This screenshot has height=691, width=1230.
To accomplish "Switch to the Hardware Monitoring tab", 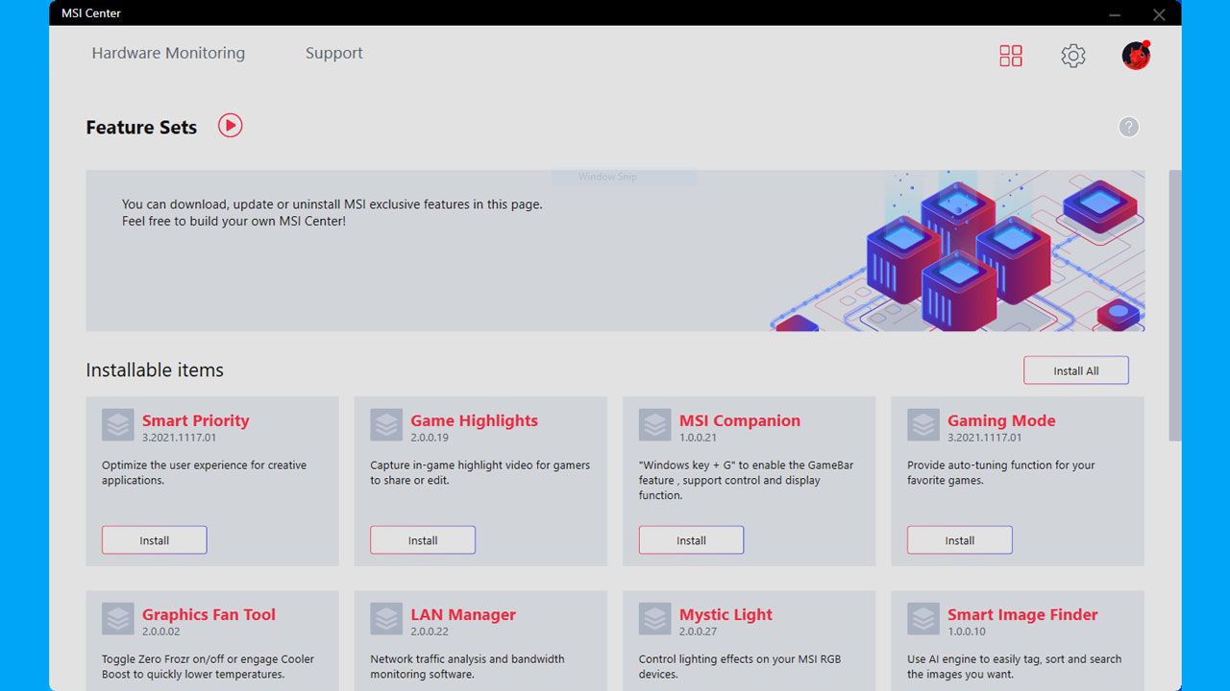I will pyautogui.click(x=168, y=54).
